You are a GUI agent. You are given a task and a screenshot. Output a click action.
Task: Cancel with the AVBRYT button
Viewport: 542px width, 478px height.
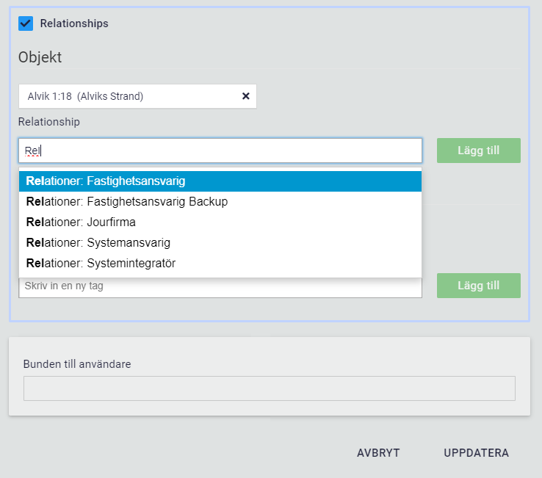click(x=378, y=453)
